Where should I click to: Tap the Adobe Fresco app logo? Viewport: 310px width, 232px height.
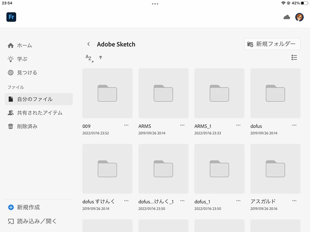pyautogui.click(x=11, y=17)
